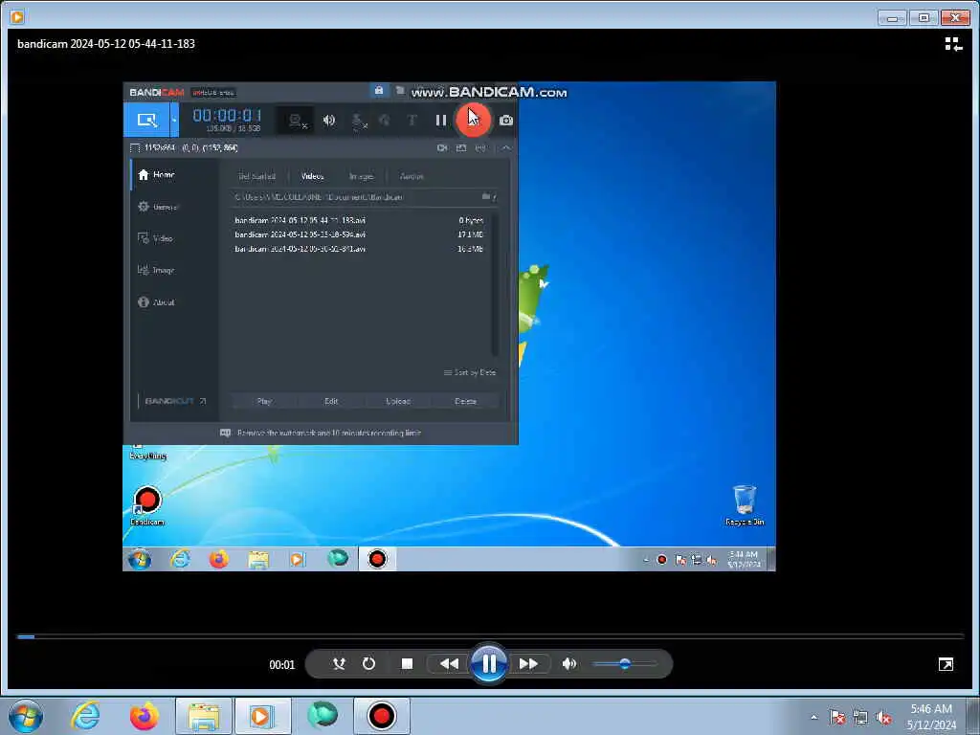
Task: Click the seek bar above the playback controls
Action: pos(491,636)
